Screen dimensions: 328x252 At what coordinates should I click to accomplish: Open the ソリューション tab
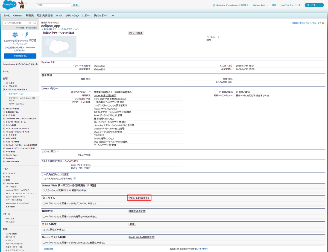72,16
